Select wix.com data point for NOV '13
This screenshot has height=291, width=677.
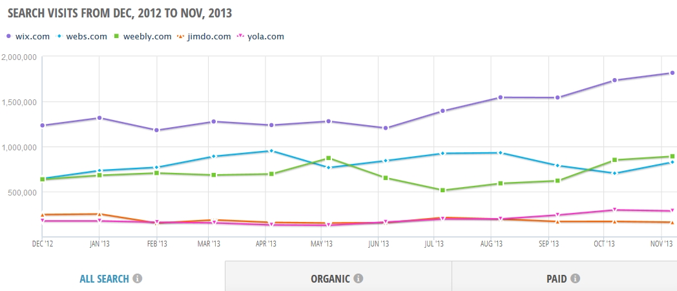click(x=672, y=73)
